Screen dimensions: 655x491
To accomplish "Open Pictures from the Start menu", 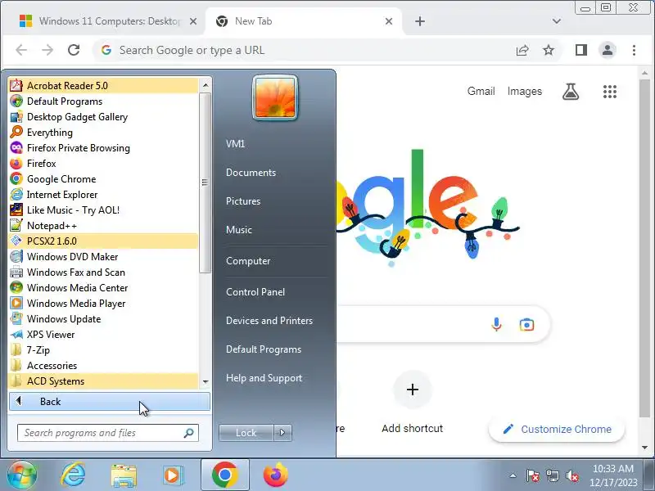I will [x=243, y=201].
